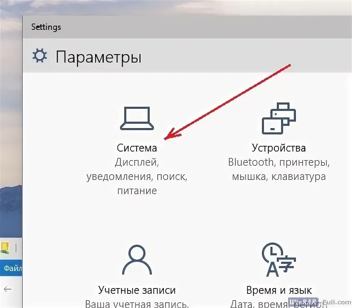The image size is (352, 308).
Task: Click the Параметры gear icon
Action: tap(39, 55)
